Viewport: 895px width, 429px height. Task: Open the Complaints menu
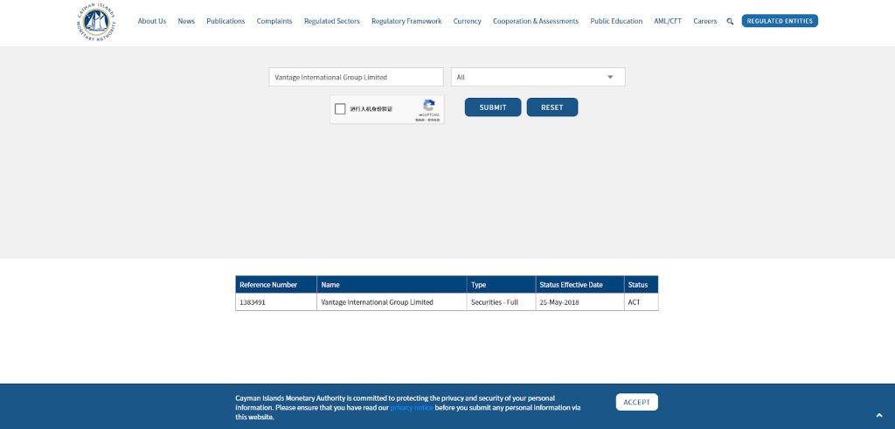coord(274,21)
